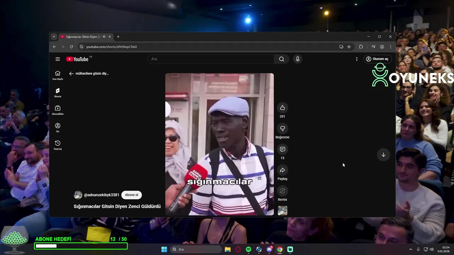Select the Sığınmacılar Gitsin browser tab
The image size is (454, 255).
coord(83,37)
